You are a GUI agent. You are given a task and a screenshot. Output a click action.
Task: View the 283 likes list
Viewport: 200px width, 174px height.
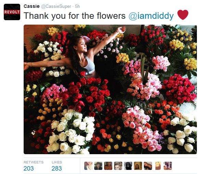coord(57,169)
